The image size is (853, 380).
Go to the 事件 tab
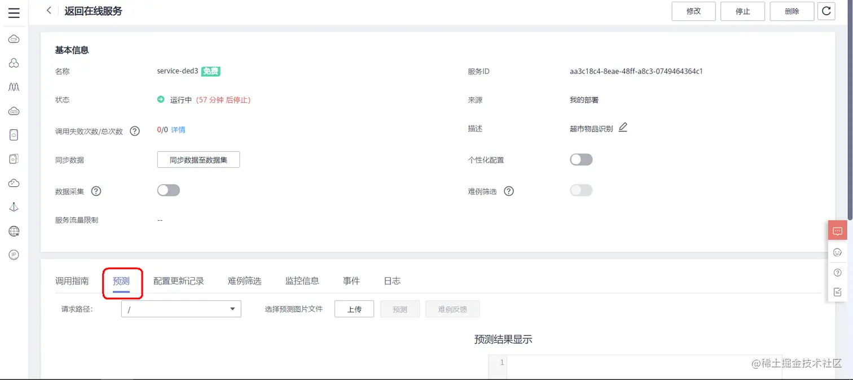pos(351,281)
